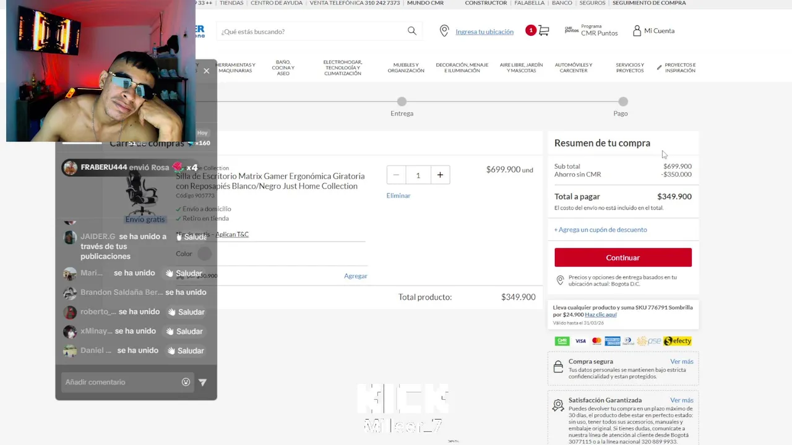Click the Compra segura padlock icon
This screenshot has width=792, height=445.
pyautogui.click(x=558, y=367)
